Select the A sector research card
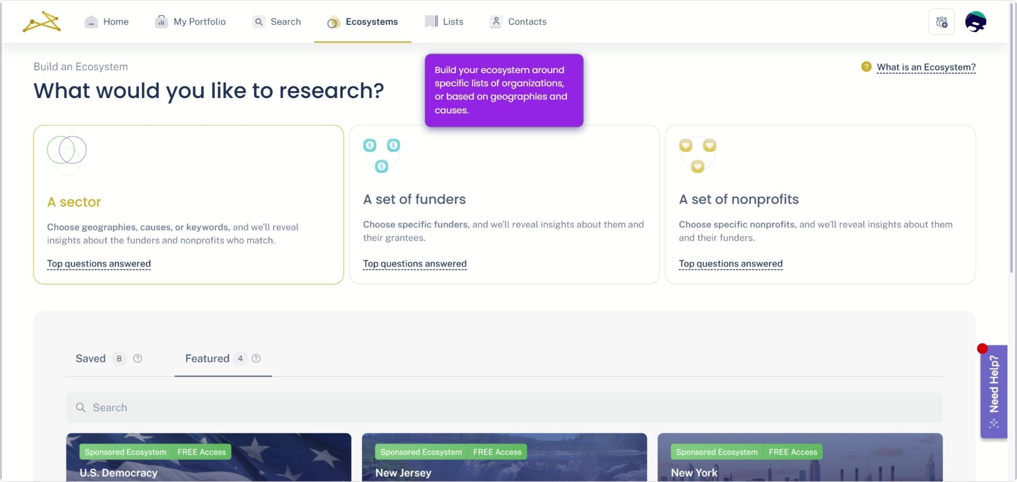This screenshot has width=1017, height=482. coord(189,204)
